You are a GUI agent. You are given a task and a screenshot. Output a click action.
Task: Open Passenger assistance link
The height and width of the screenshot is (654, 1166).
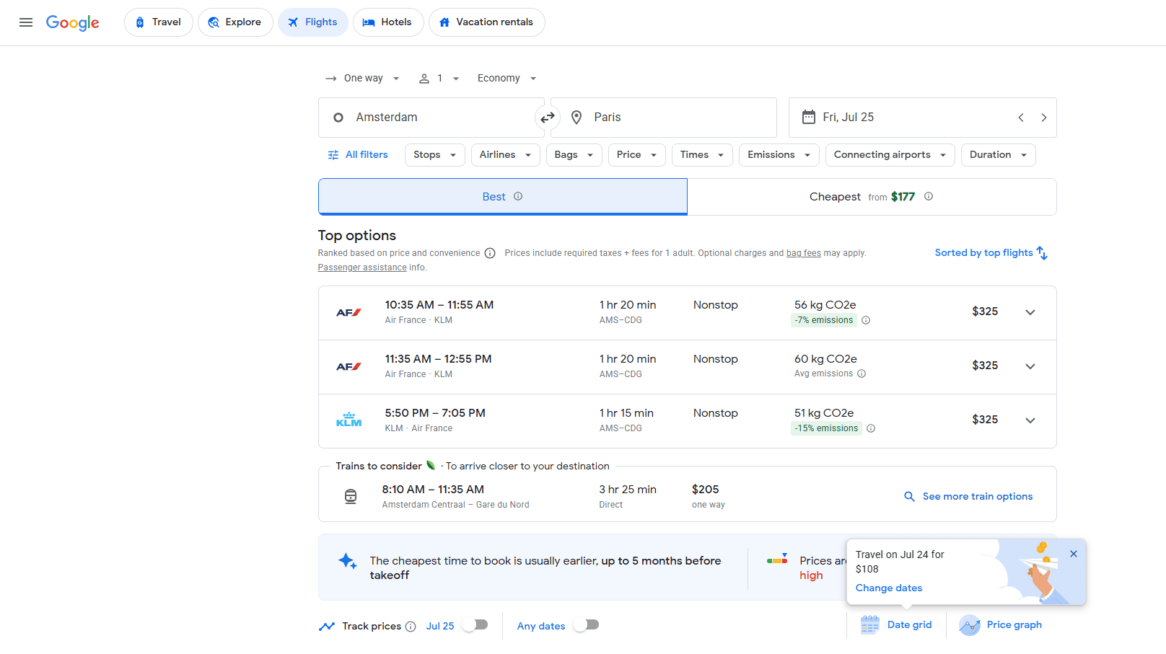[x=362, y=268]
